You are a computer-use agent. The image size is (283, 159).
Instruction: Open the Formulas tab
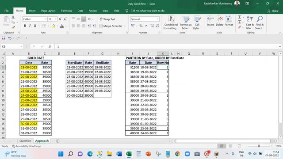66,11
